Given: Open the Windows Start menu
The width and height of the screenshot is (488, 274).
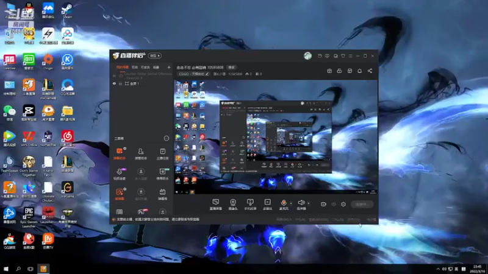Looking at the screenshot, I should coord(6,269).
